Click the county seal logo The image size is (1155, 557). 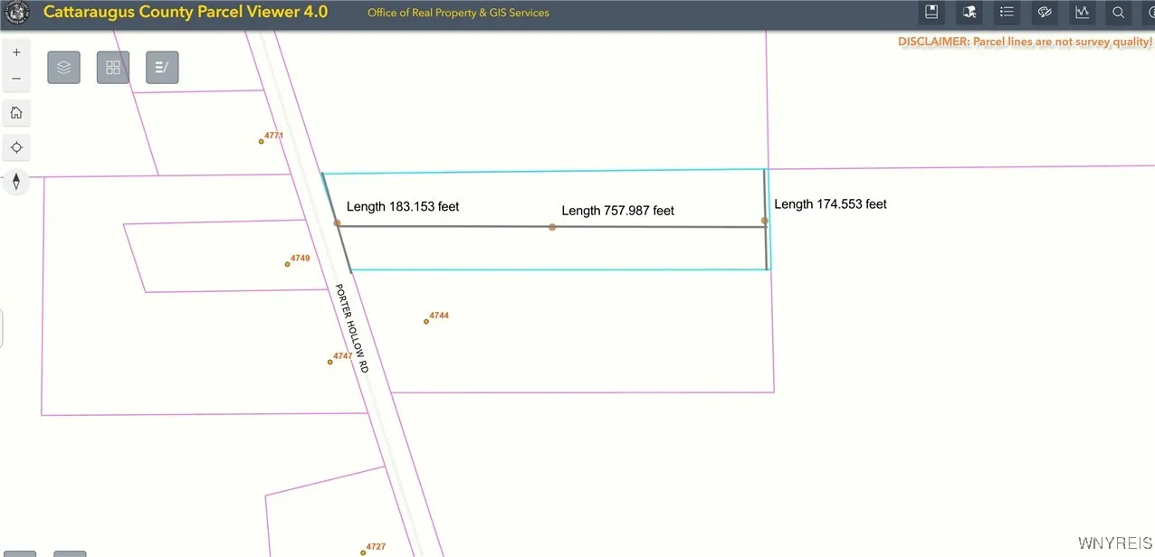click(x=17, y=13)
